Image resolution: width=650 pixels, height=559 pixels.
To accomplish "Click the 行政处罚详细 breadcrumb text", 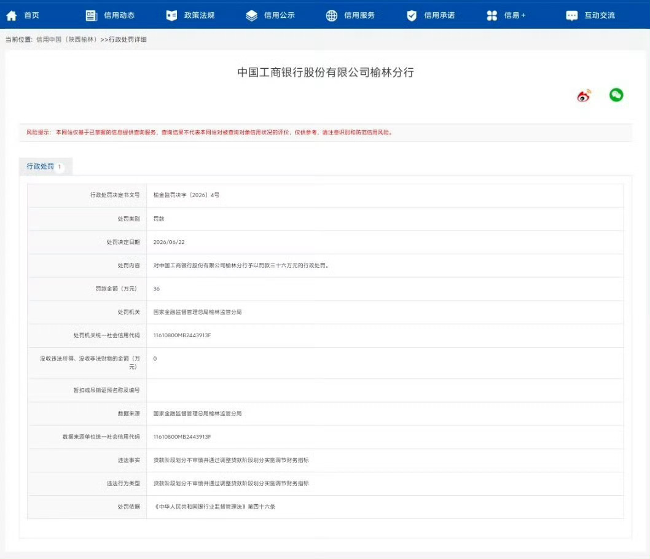I will coord(128,39).
